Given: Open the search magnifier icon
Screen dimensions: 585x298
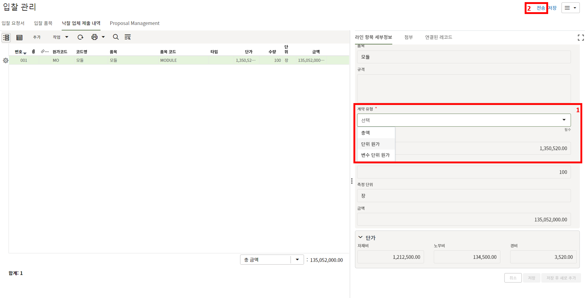Looking at the screenshot, I should click(116, 37).
